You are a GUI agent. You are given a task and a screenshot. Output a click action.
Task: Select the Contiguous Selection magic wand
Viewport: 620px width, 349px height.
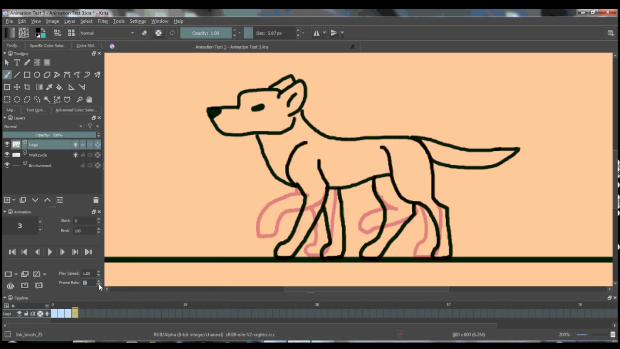pos(47,99)
